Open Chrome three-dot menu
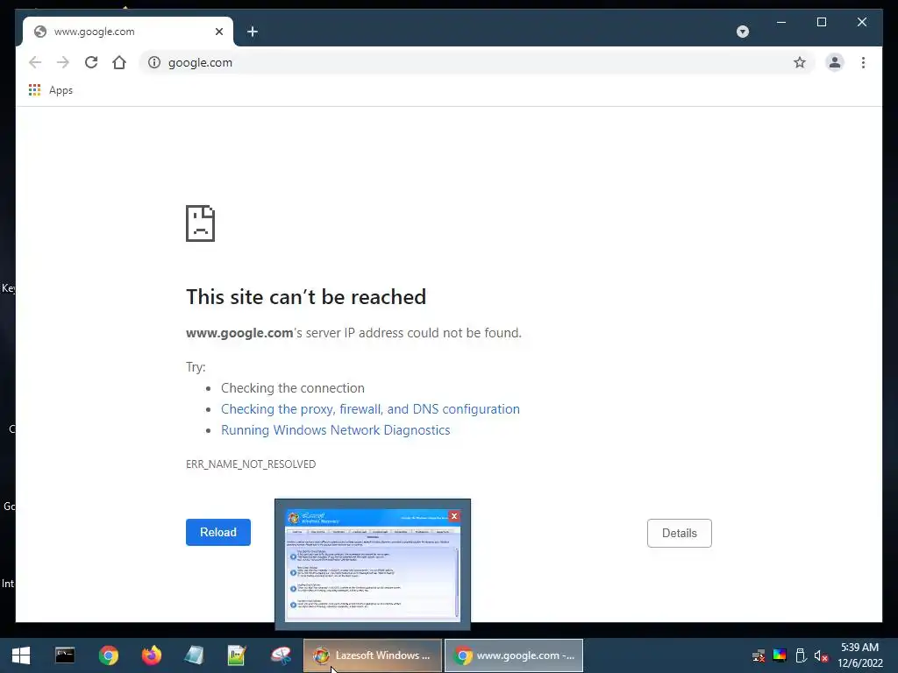The image size is (898, 673). pos(863,62)
